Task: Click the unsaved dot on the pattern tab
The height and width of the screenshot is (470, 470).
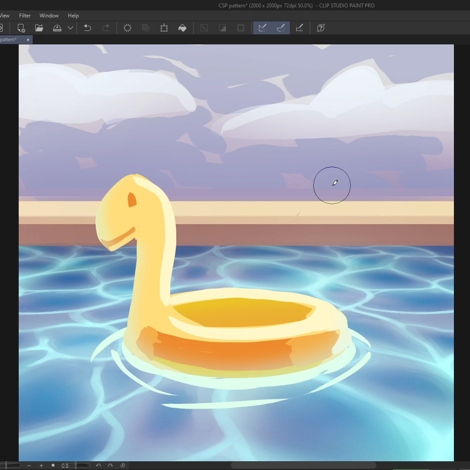Action: pos(28,40)
